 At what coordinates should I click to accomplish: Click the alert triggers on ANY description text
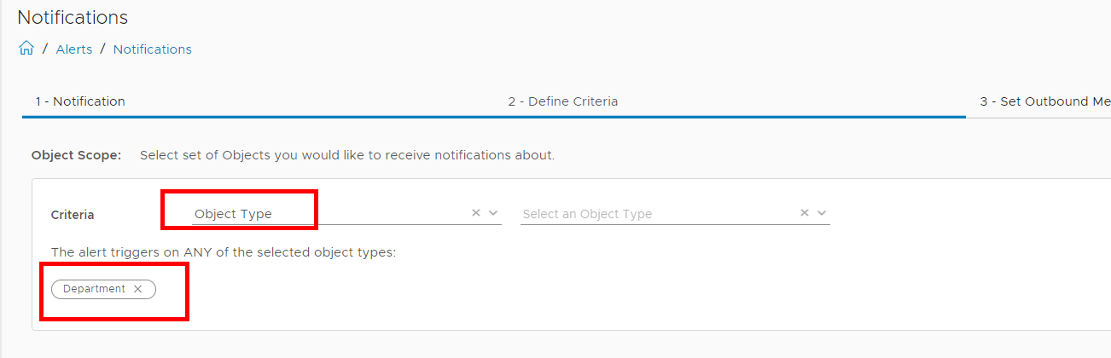click(x=224, y=252)
